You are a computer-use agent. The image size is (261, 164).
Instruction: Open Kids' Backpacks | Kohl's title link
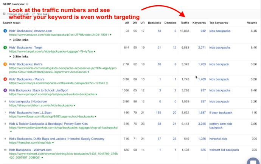26,64
